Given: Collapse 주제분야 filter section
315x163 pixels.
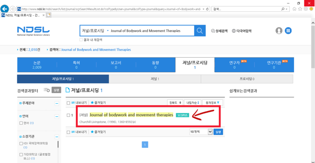Looking at the screenshot, I should coord(57,103).
